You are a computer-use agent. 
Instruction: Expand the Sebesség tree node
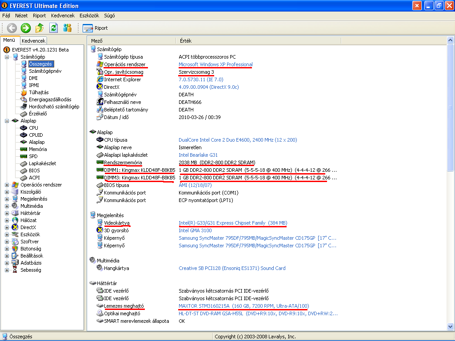[x=7, y=270]
